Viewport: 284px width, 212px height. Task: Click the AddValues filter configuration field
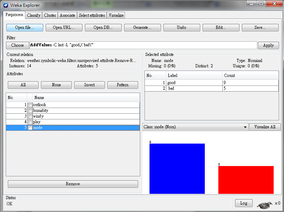143,45
